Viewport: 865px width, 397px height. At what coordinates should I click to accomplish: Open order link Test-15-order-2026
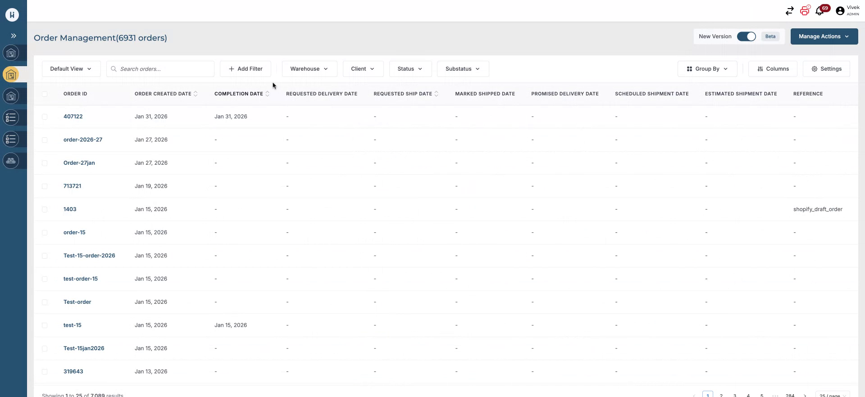(x=89, y=256)
